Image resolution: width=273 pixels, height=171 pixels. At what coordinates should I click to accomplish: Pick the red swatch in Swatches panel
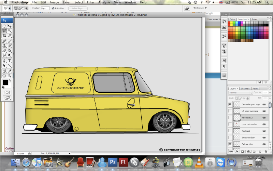(229, 23)
